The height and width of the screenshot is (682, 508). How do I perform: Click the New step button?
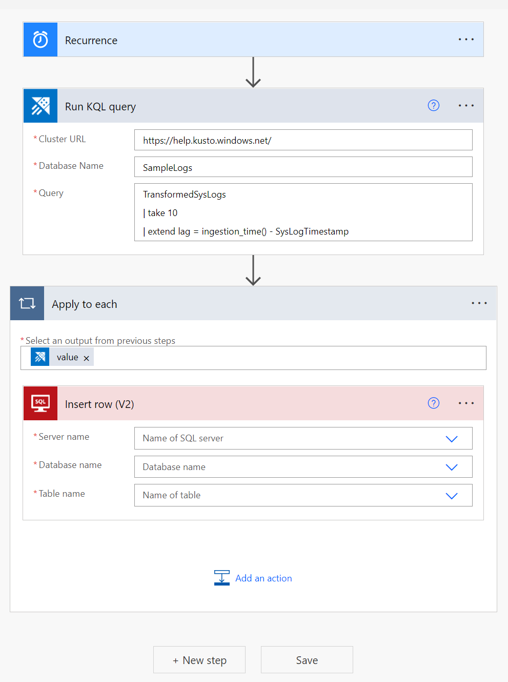[199, 659]
